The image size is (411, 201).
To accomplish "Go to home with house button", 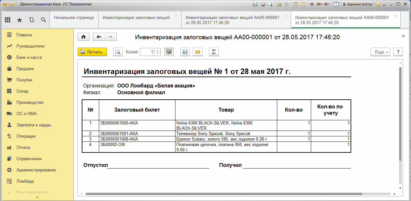I will (83, 37).
